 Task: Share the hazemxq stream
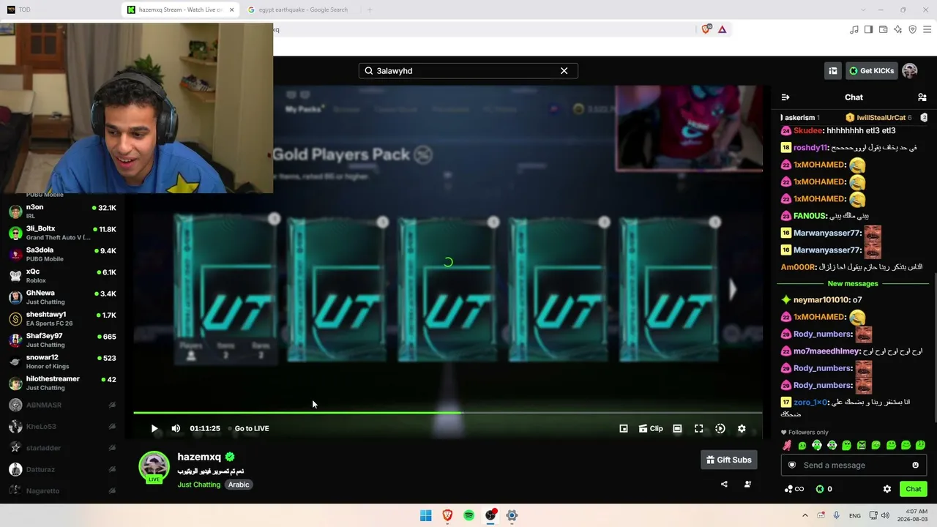click(x=724, y=484)
